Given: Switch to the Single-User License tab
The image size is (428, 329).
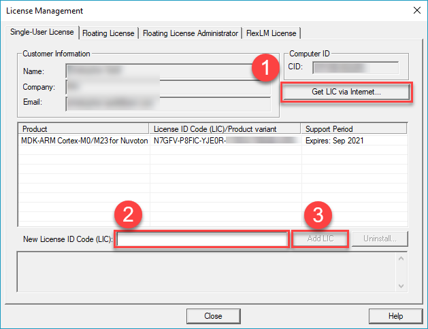Looking at the screenshot, I should tap(42, 33).
